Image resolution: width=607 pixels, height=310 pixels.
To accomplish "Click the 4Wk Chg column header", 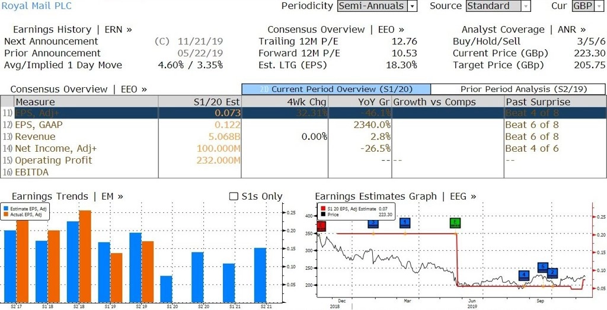I will [x=285, y=102].
